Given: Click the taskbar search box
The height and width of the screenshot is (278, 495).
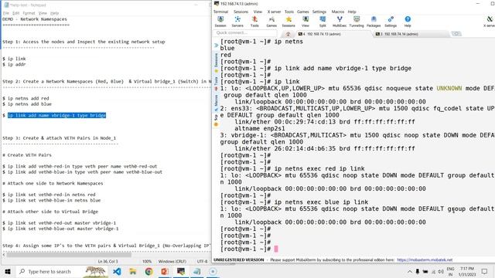Looking at the screenshot, I should pyautogui.click(x=62, y=271).
